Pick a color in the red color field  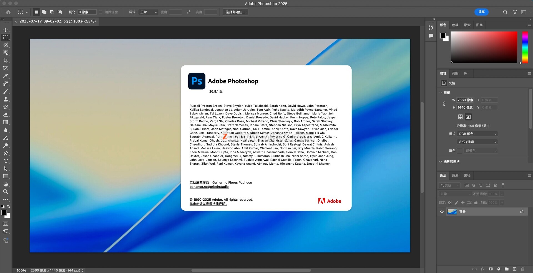[x=484, y=47]
